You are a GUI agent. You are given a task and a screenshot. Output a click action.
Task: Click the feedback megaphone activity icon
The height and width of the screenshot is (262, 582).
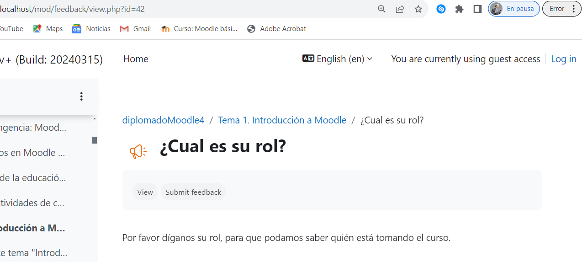[138, 151]
